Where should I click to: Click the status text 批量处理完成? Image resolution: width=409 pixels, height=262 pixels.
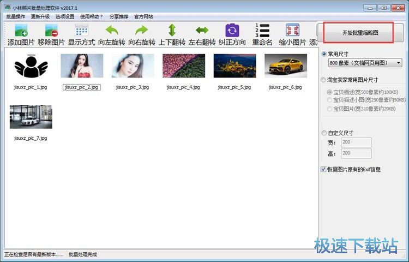pyautogui.click(x=83, y=254)
